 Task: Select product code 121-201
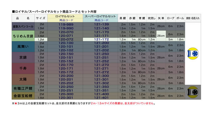(102, 47)
